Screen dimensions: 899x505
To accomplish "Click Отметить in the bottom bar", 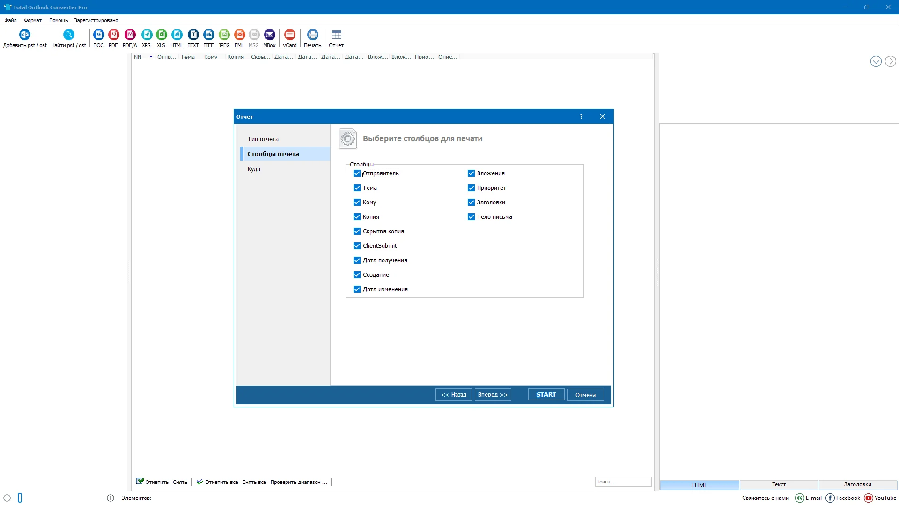I will [152, 482].
